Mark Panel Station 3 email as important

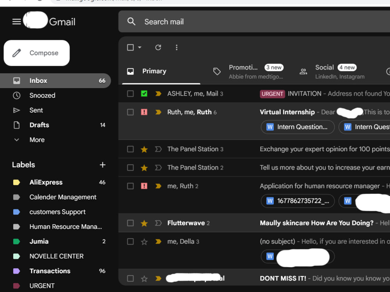coord(158,149)
